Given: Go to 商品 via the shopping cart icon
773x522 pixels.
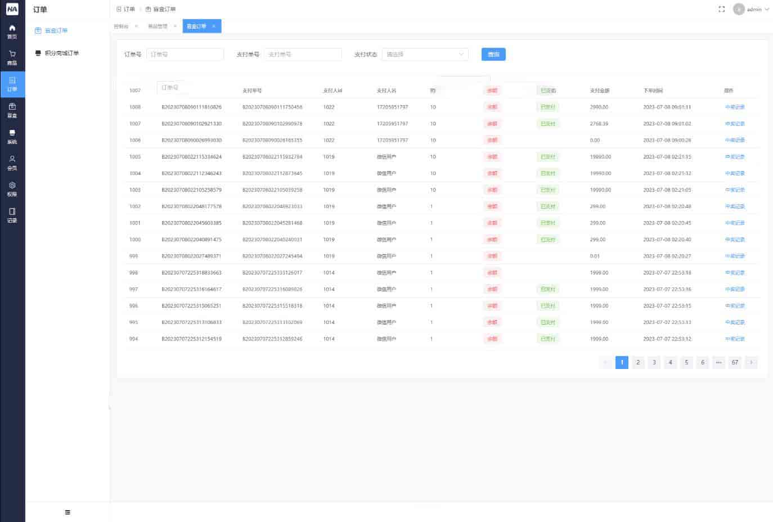Looking at the screenshot, I should coord(12,57).
